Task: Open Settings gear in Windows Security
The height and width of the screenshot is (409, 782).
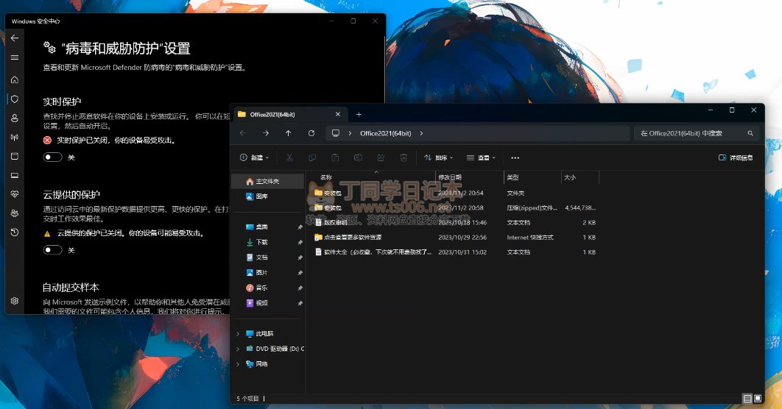Action: click(15, 301)
